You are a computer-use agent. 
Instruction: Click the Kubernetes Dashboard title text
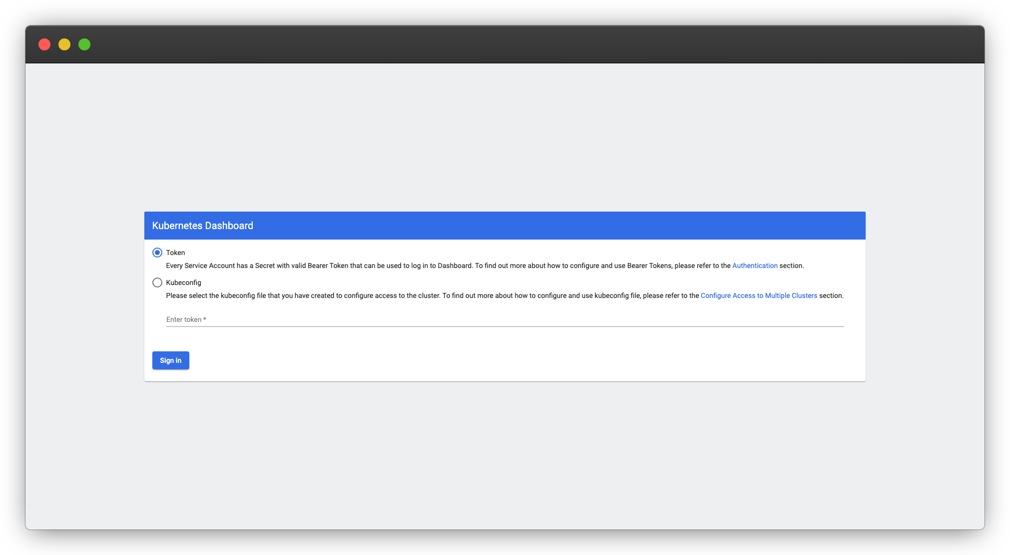click(202, 226)
